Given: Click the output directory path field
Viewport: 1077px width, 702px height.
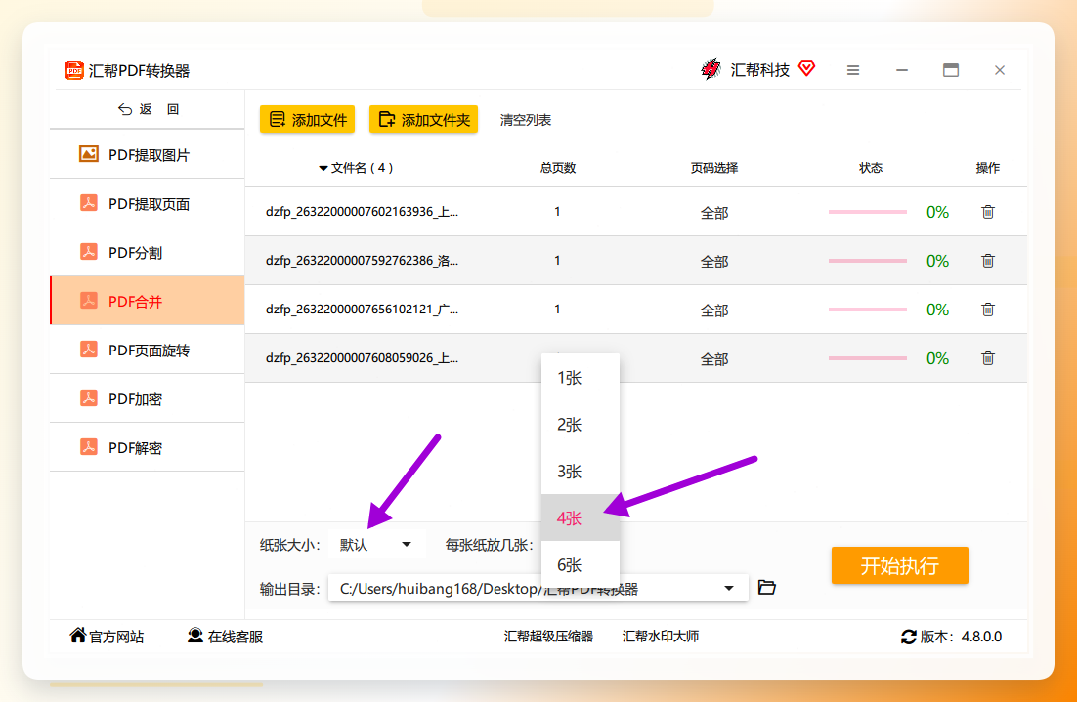Looking at the screenshot, I should [x=538, y=588].
